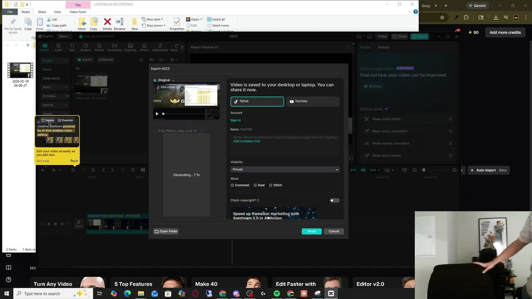The image size is (532, 299).
Task: Click the Rename icon in File Explorer
Action: click(x=119, y=24)
